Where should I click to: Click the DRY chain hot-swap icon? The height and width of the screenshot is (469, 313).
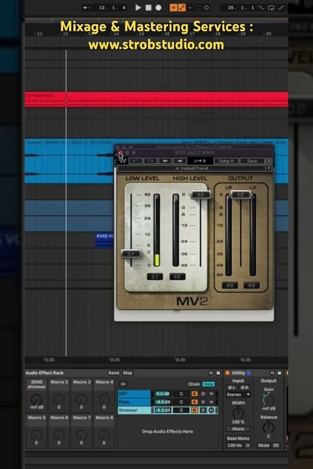211,393
